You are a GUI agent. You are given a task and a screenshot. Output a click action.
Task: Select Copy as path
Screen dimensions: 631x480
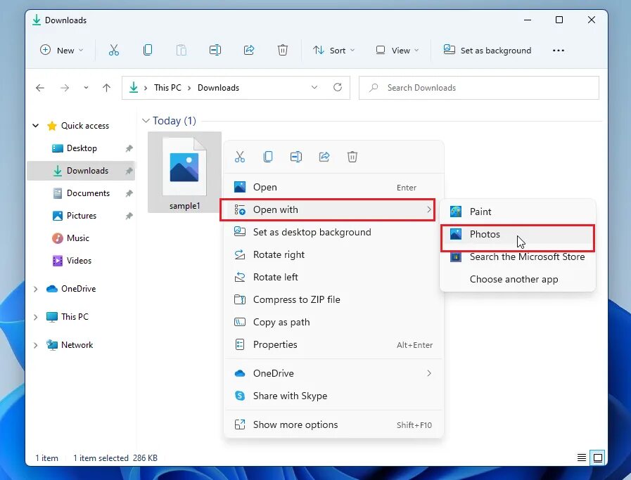tap(333, 323)
